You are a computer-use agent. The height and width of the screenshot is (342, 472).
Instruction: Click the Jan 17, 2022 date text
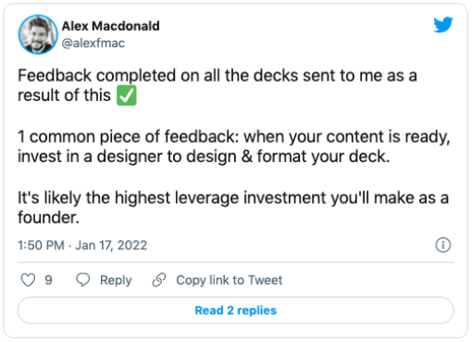point(111,246)
